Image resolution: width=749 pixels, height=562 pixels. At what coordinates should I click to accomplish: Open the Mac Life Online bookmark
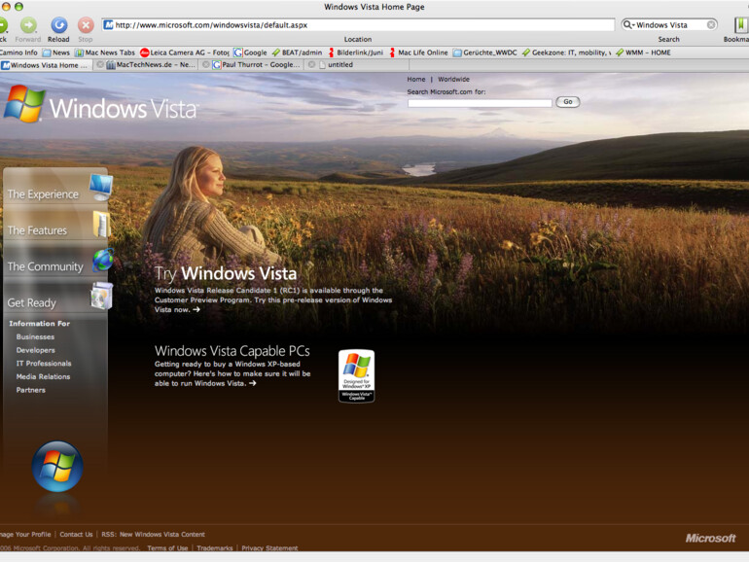[x=418, y=53]
